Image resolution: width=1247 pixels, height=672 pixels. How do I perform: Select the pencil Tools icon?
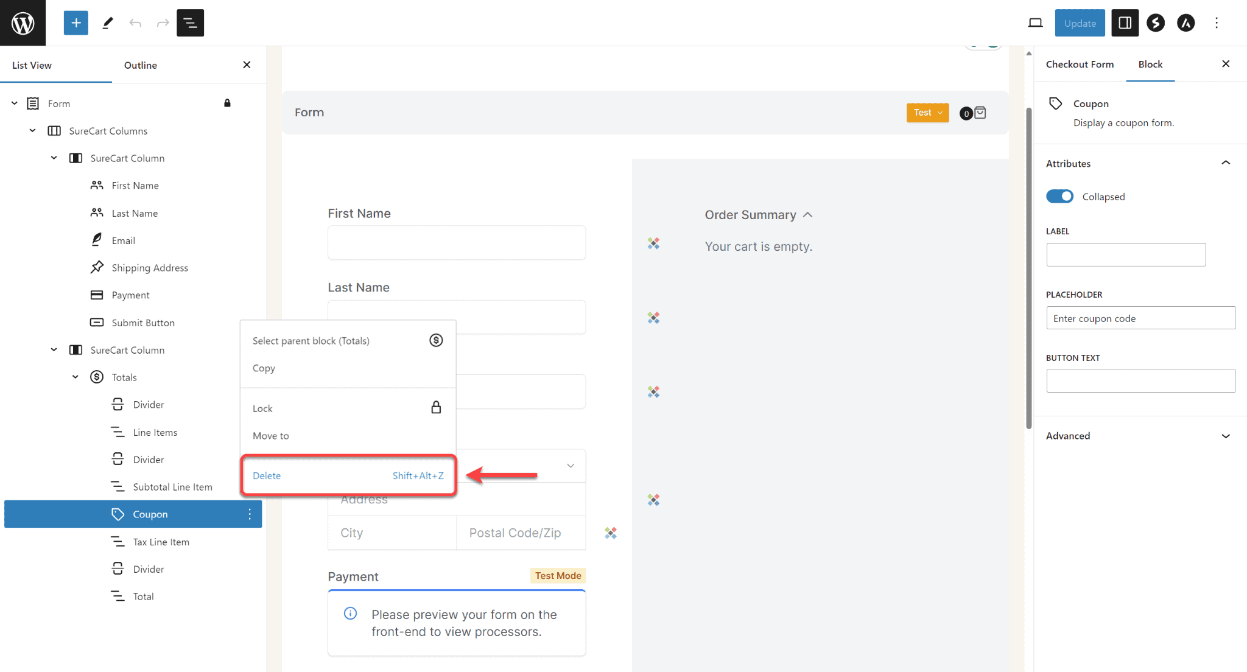(x=108, y=23)
